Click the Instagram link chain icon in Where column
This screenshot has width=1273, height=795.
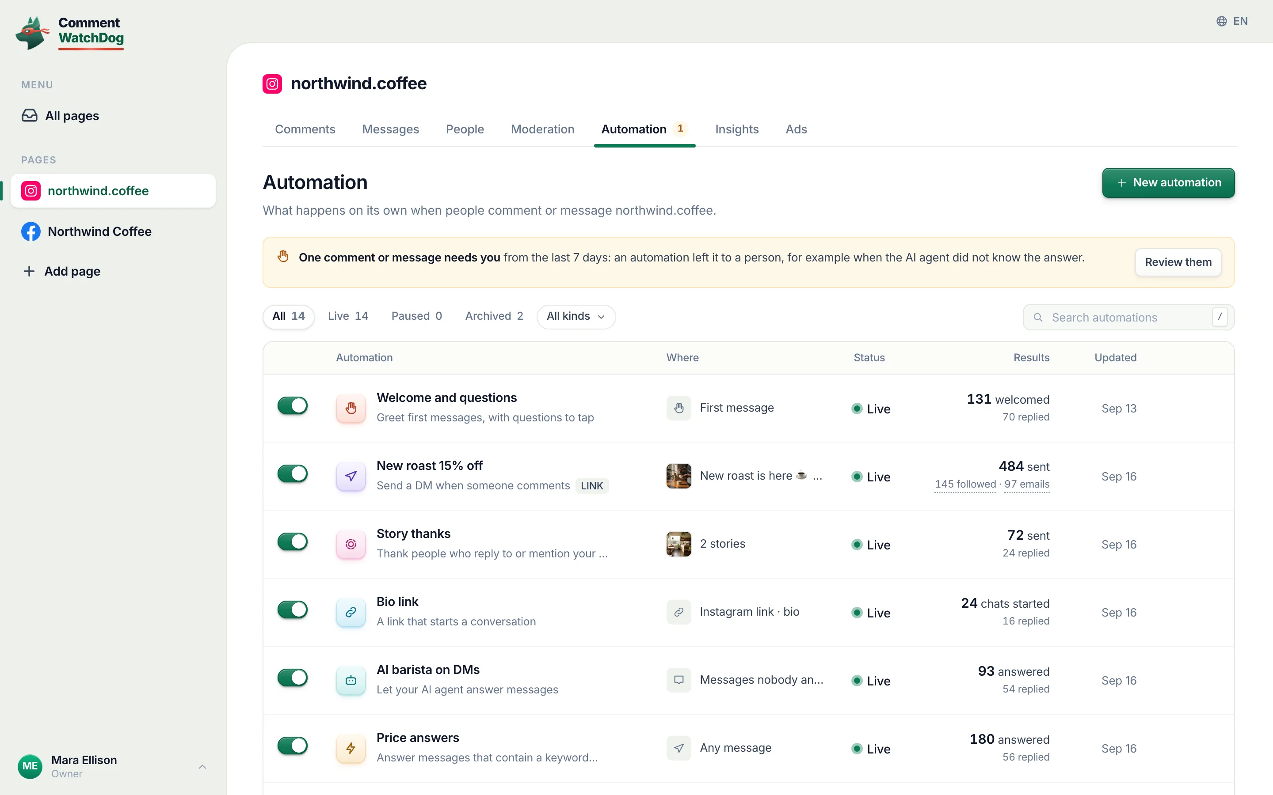[678, 612]
